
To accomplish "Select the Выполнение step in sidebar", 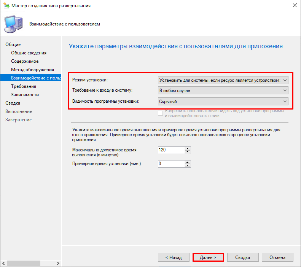I will point(19,111).
